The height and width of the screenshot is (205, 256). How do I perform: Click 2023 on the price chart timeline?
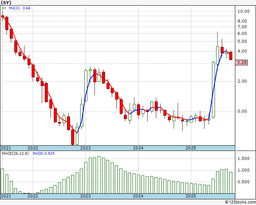tap(85, 148)
